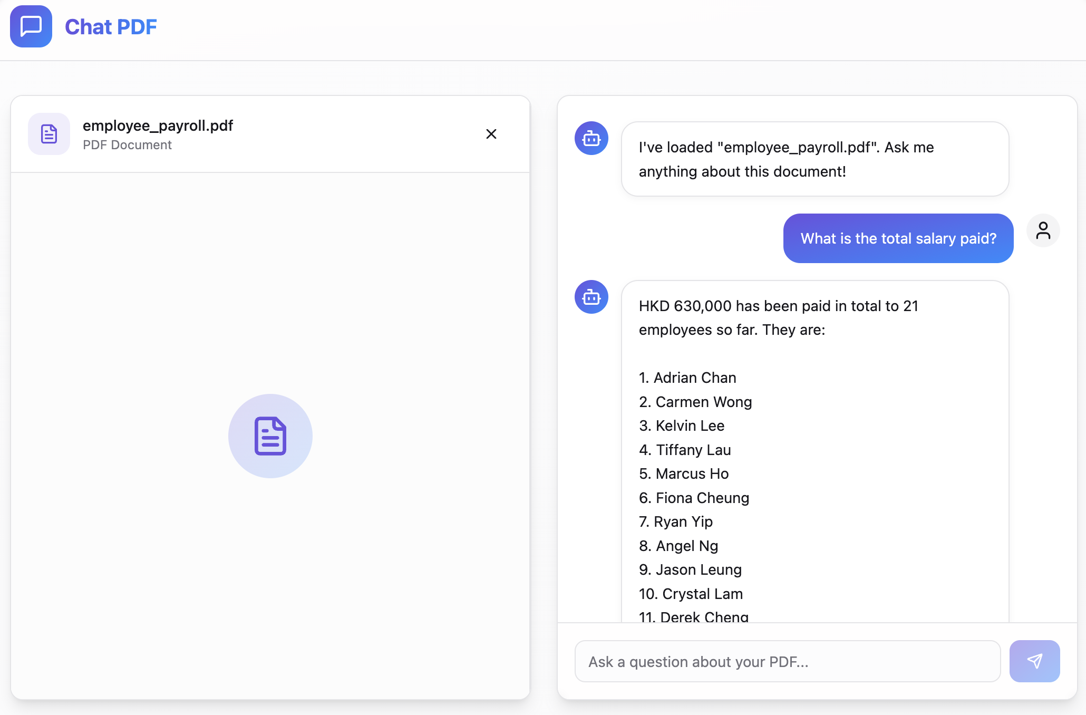The height and width of the screenshot is (715, 1086).
Task: Select the PDF document icon beside employee_payroll.pdf
Action: tap(49, 134)
